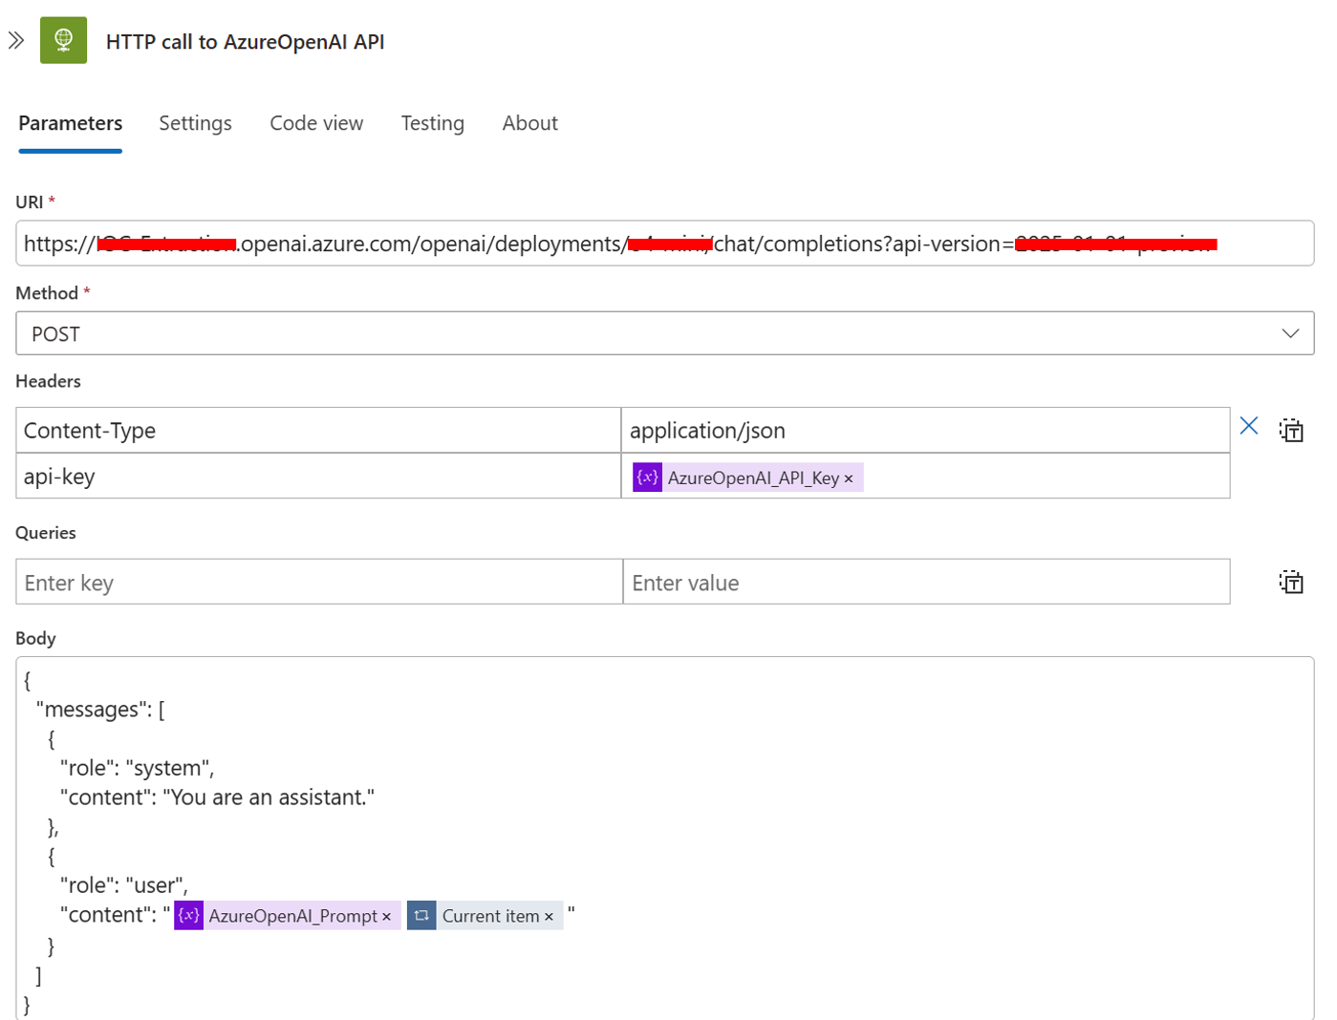The image size is (1337, 1020).
Task: Click the "messages" line in Body
Action: [100, 710]
